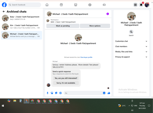
Task: Record a voice clip with microphone
Action: pos(47,93)
